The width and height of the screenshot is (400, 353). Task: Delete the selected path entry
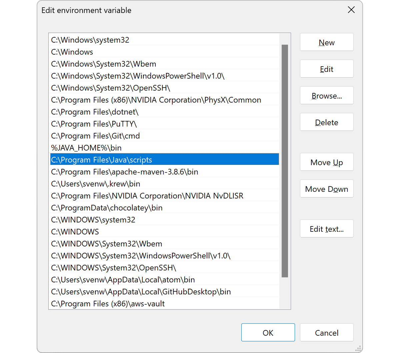click(x=326, y=122)
